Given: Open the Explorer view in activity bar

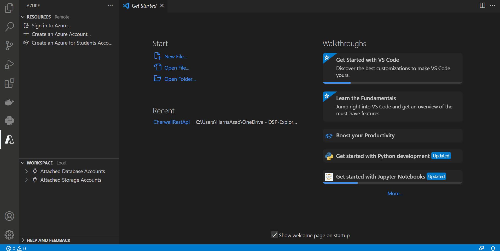Looking at the screenshot, I should 9,8.
